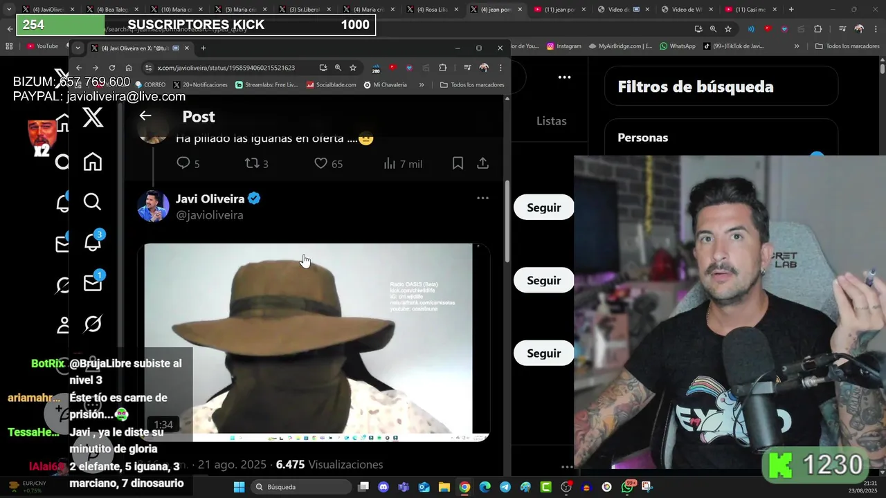Open new tab in front browser window
This screenshot has height=498, width=886.
204,48
